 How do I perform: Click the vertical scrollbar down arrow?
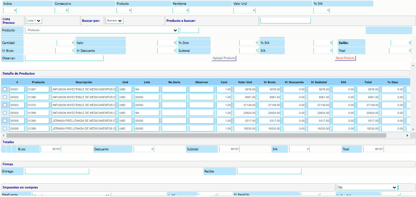click(x=413, y=130)
